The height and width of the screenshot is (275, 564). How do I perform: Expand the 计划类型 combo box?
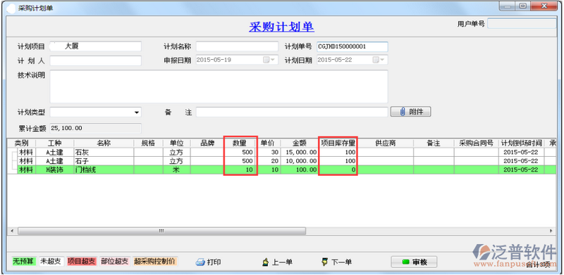point(137,113)
